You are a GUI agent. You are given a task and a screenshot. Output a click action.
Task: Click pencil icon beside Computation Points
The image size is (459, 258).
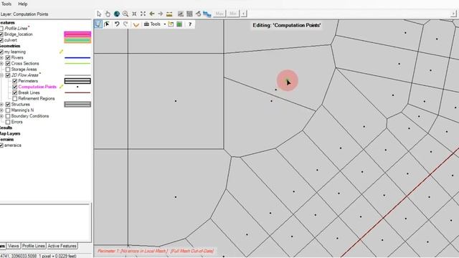click(x=61, y=87)
